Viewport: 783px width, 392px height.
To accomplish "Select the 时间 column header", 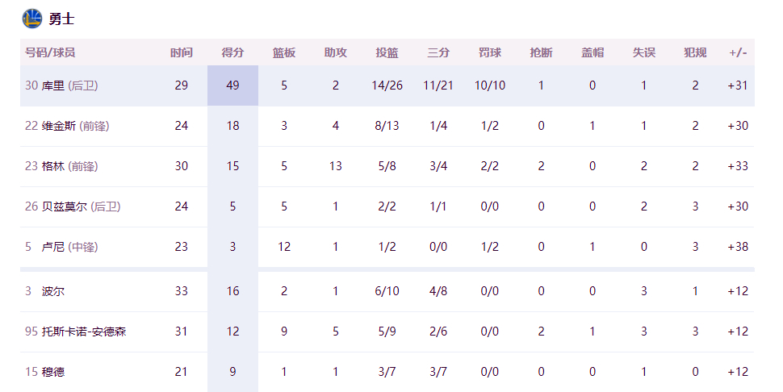I will point(182,52).
